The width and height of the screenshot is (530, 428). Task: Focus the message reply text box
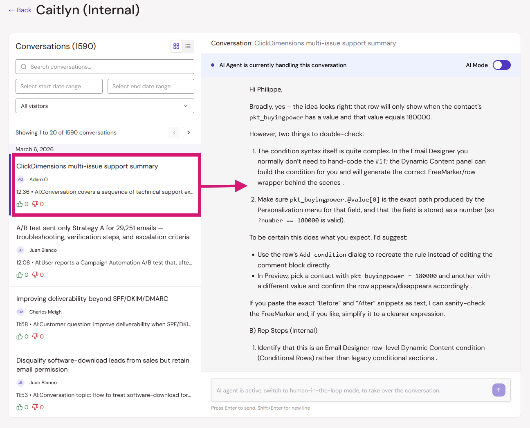(352, 390)
